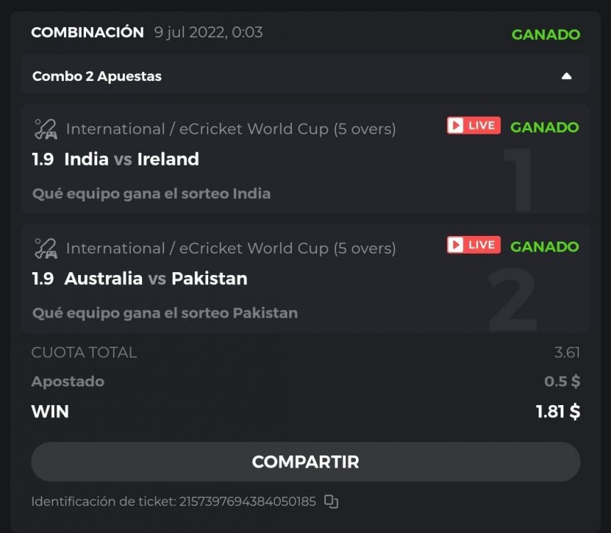
Task: Click the second eCricket World Cup league label
Action: pyautogui.click(x=230, y=249)
